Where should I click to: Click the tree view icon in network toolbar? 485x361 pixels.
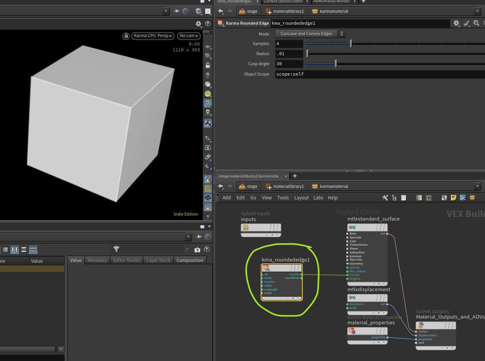[394, 198]
